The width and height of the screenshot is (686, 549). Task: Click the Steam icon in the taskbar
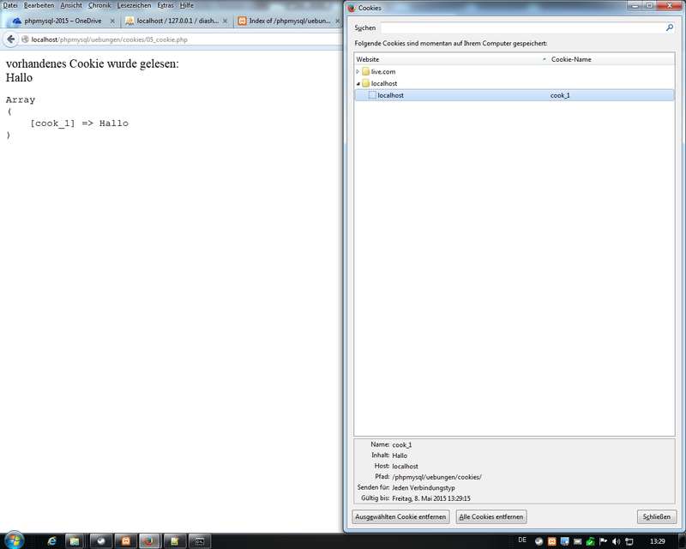(101, 541)
